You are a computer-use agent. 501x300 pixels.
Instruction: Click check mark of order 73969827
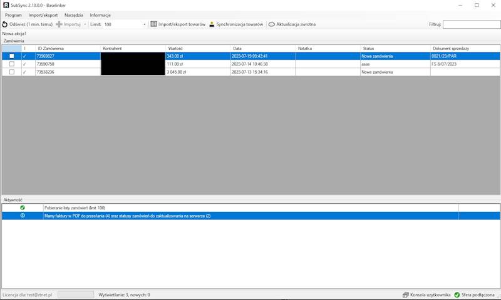point(24,56)
